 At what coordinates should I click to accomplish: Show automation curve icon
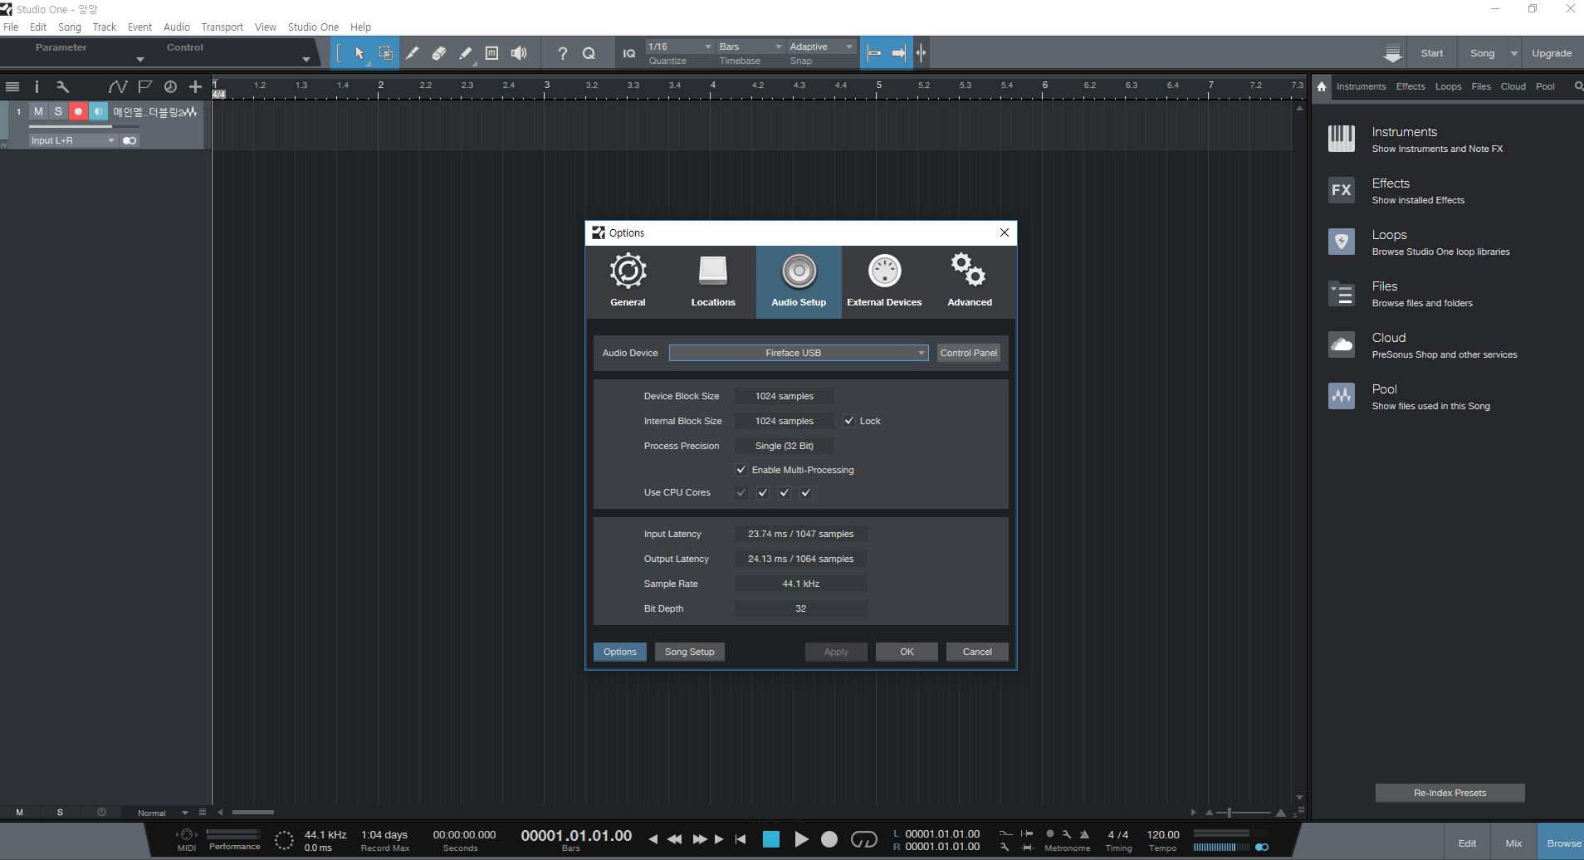[118, 86]
